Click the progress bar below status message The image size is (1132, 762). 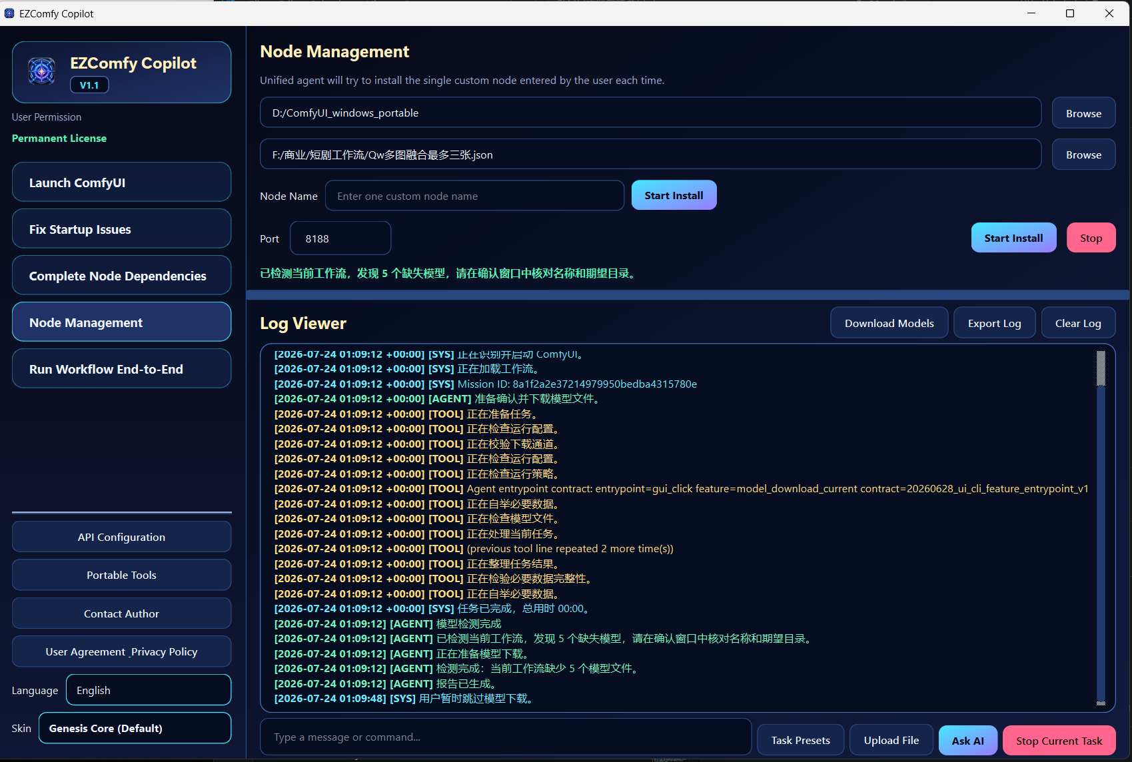click(x=688, y=294)
